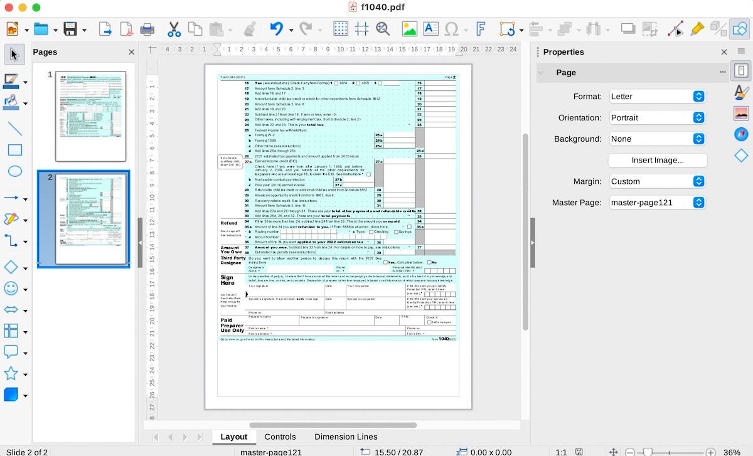Close the Properties sidebar deck
753x456 pixels.
click(x=724, y=52)
